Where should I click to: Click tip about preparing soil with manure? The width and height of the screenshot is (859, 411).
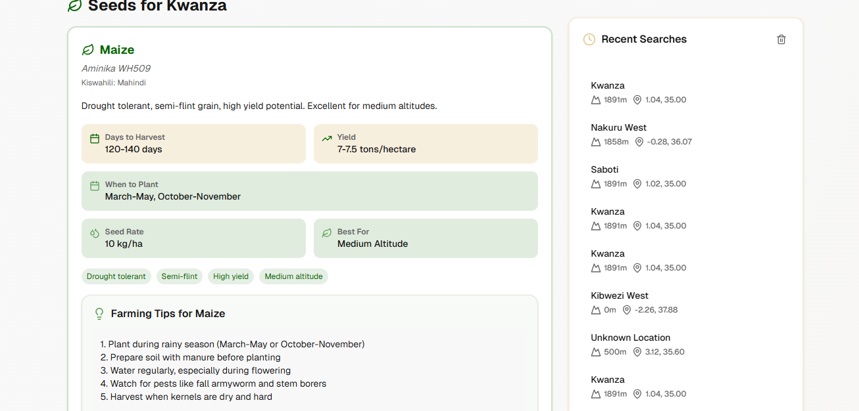191,357
